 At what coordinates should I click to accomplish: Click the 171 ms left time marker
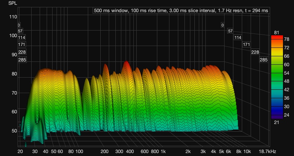click(22, 45)
